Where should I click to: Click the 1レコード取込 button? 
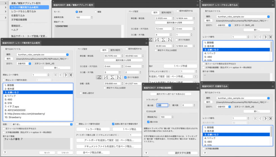(x=93, y=129)
